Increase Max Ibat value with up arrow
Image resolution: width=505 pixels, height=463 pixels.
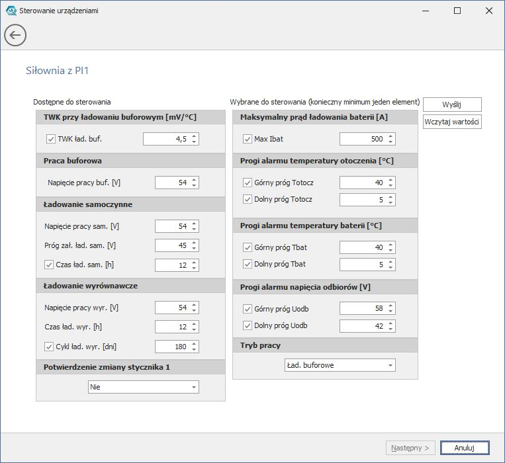click(x=390, y=136)
